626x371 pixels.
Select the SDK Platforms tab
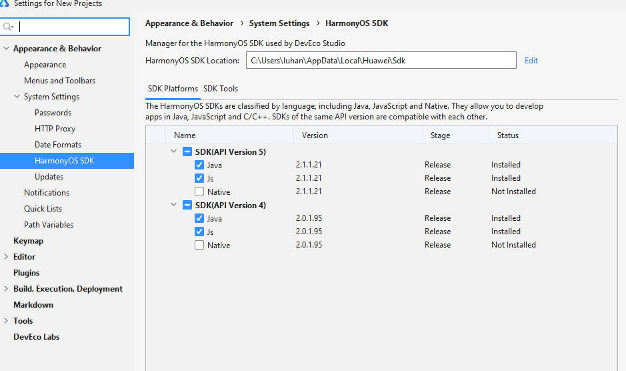pyautogui.click(x=173, y=89)
